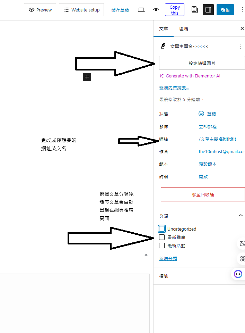Open the three-dot options menu beside 發佈
Viewport: 245px width, 333px height.
tap(242, 10)
